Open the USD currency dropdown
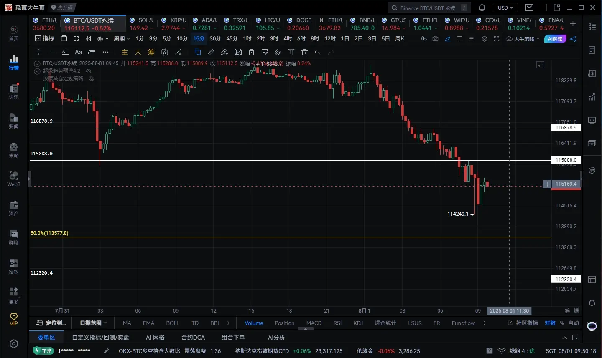The height and width of the screenshot is (358, 602). coord(505,8)
